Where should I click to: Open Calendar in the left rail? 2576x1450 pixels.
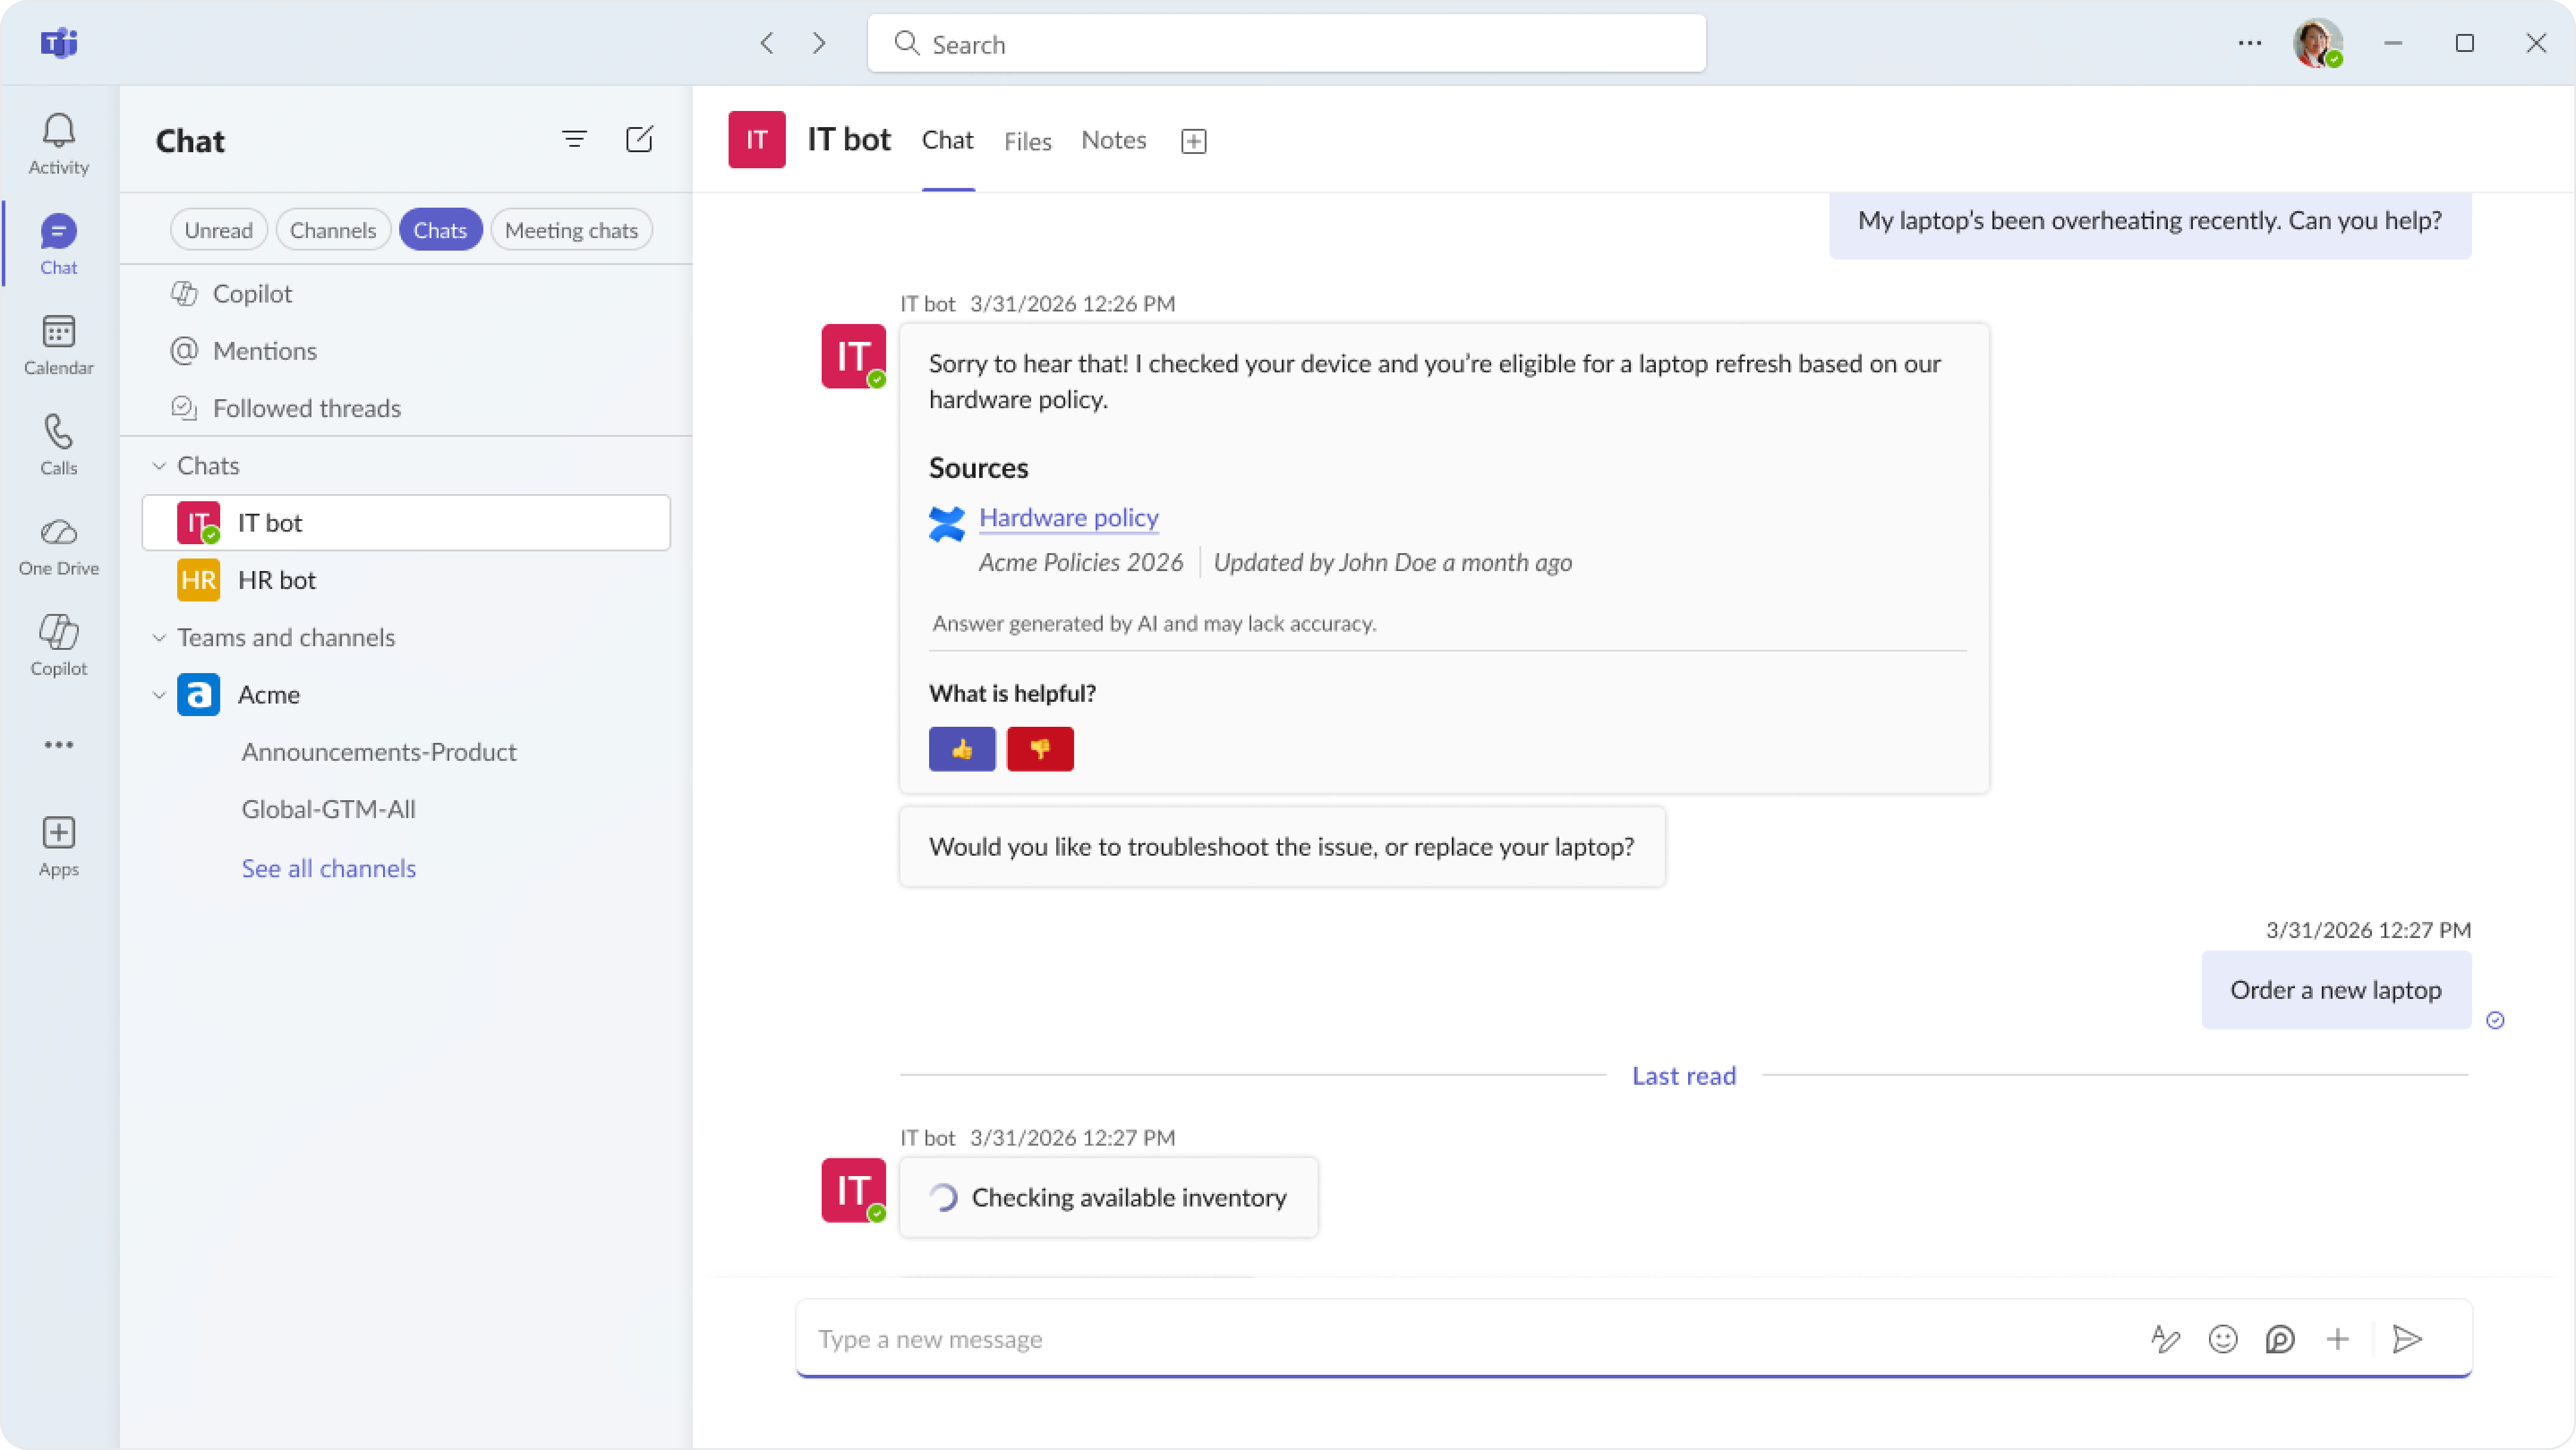(x=58, y=345)
